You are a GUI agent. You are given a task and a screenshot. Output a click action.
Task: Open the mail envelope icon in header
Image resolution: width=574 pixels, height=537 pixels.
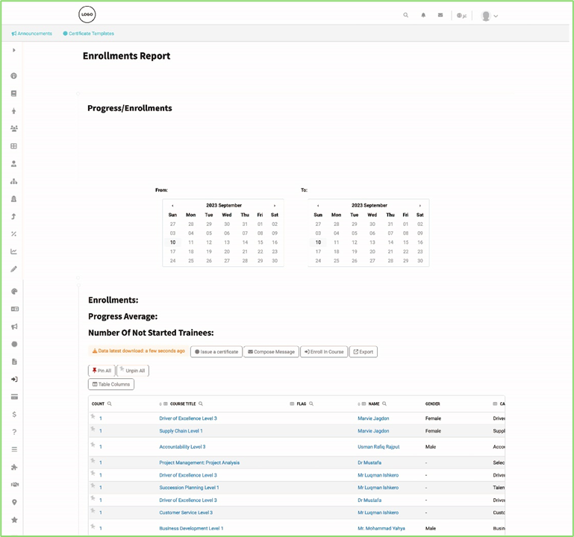tap(440, 15)
